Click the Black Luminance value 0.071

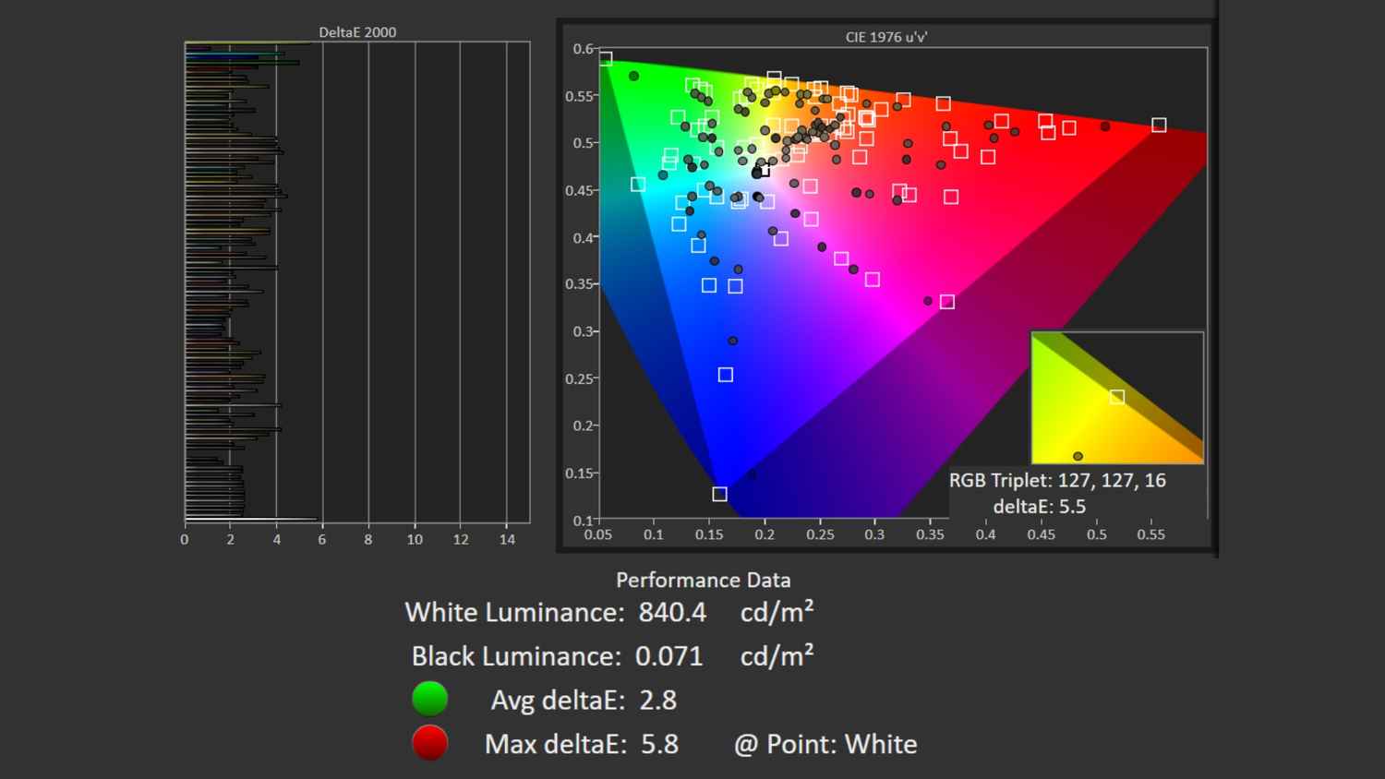point(668,656)
